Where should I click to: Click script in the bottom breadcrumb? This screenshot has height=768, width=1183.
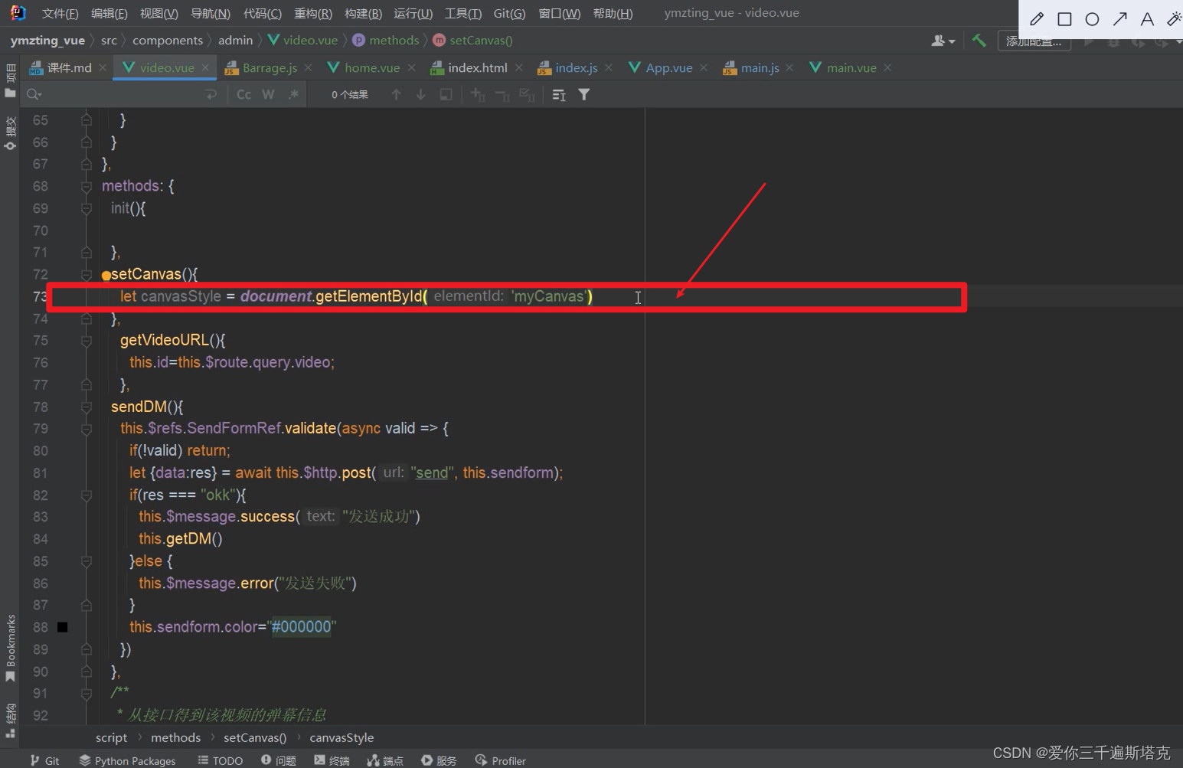click(111, 737)
